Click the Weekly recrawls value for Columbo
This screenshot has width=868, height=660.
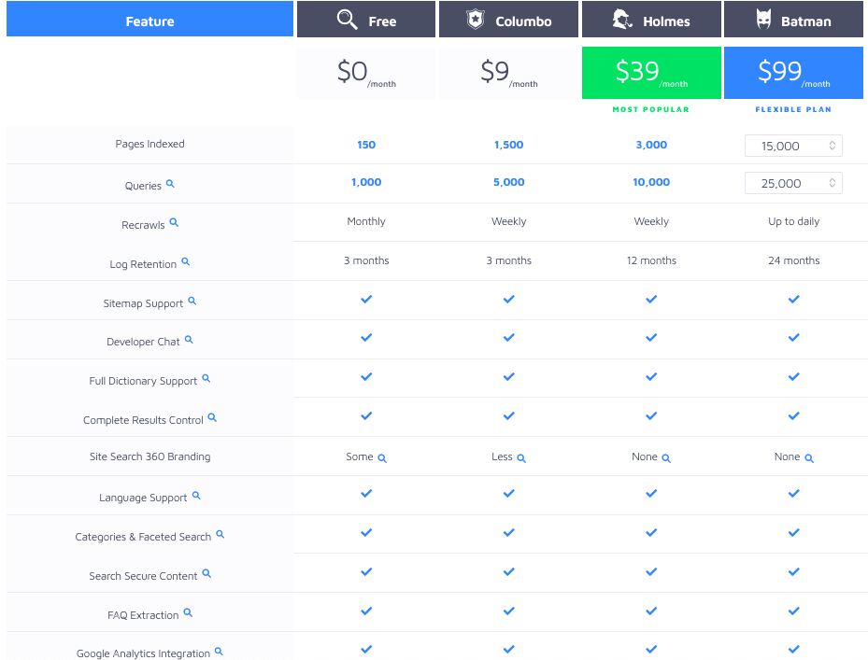pyautogui.click(x=508, y=221)
